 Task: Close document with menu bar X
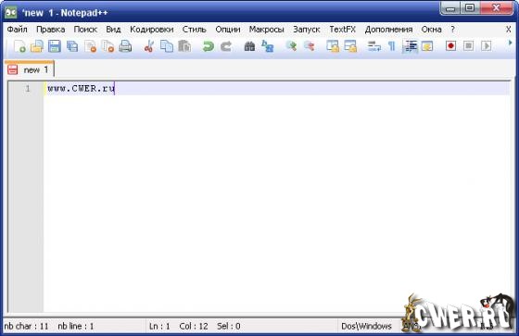pos(509,30)
